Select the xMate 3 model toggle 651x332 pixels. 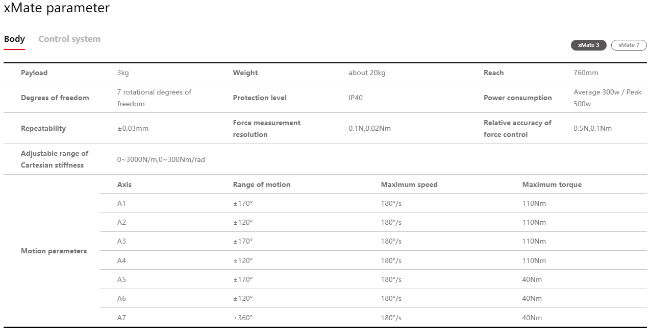(588, 45)
